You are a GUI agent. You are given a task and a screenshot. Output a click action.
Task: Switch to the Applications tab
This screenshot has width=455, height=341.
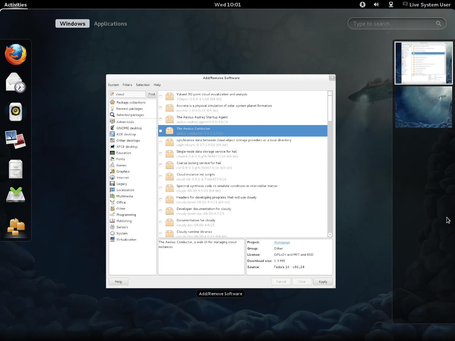[x=110, y=23]
